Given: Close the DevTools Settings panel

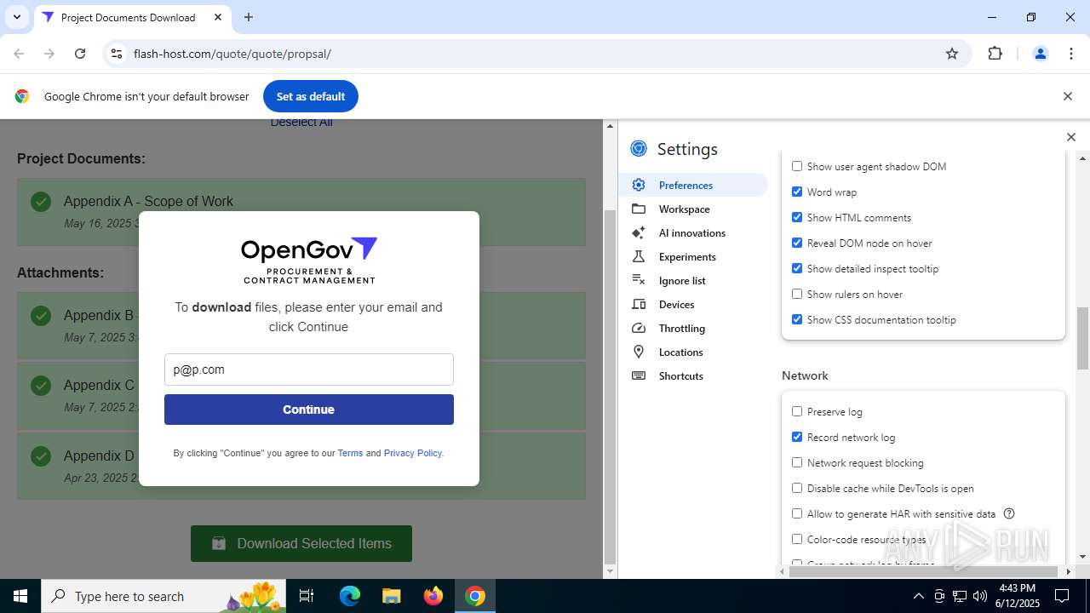Looking at the screenshot, I should coord(1071,137).
